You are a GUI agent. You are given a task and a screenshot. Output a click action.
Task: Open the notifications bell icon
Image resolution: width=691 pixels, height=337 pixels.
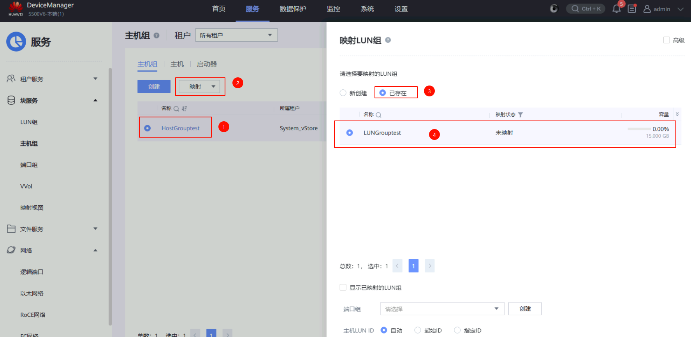click(616, 9)
